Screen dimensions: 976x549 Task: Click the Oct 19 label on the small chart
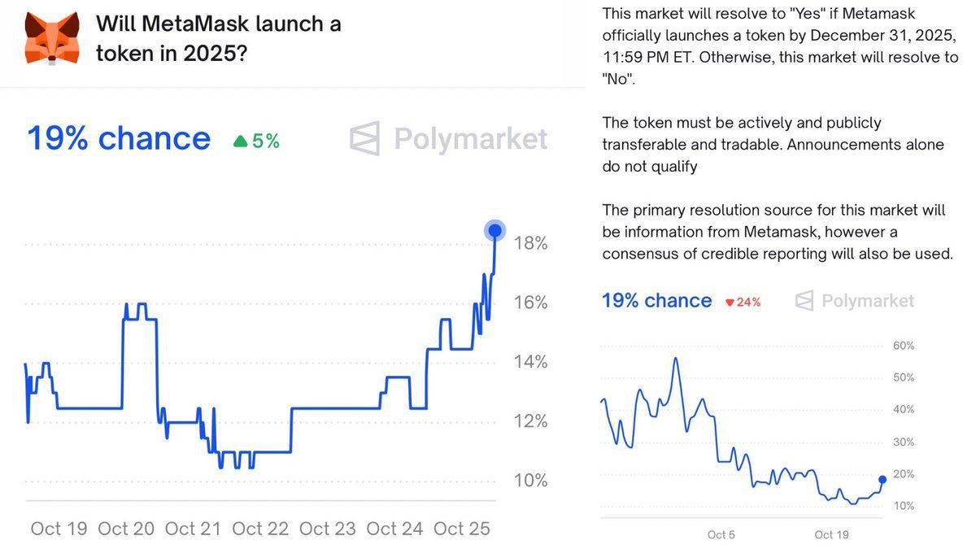click(831, 534)
